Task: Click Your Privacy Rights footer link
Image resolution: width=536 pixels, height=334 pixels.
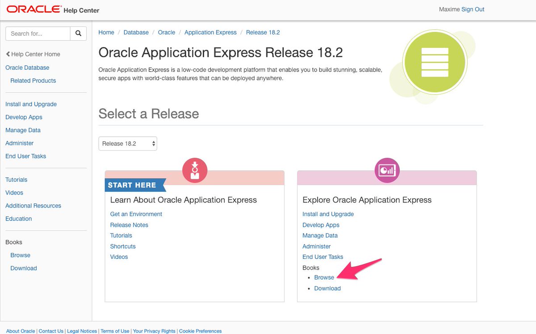Action: (x=154, y=331)
